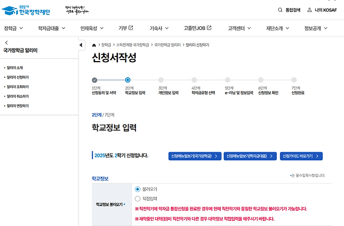The width and height of the screenshot is (344, 226).
Task: Expand the 장학금 dropdown menu
Action: (14, 28)
